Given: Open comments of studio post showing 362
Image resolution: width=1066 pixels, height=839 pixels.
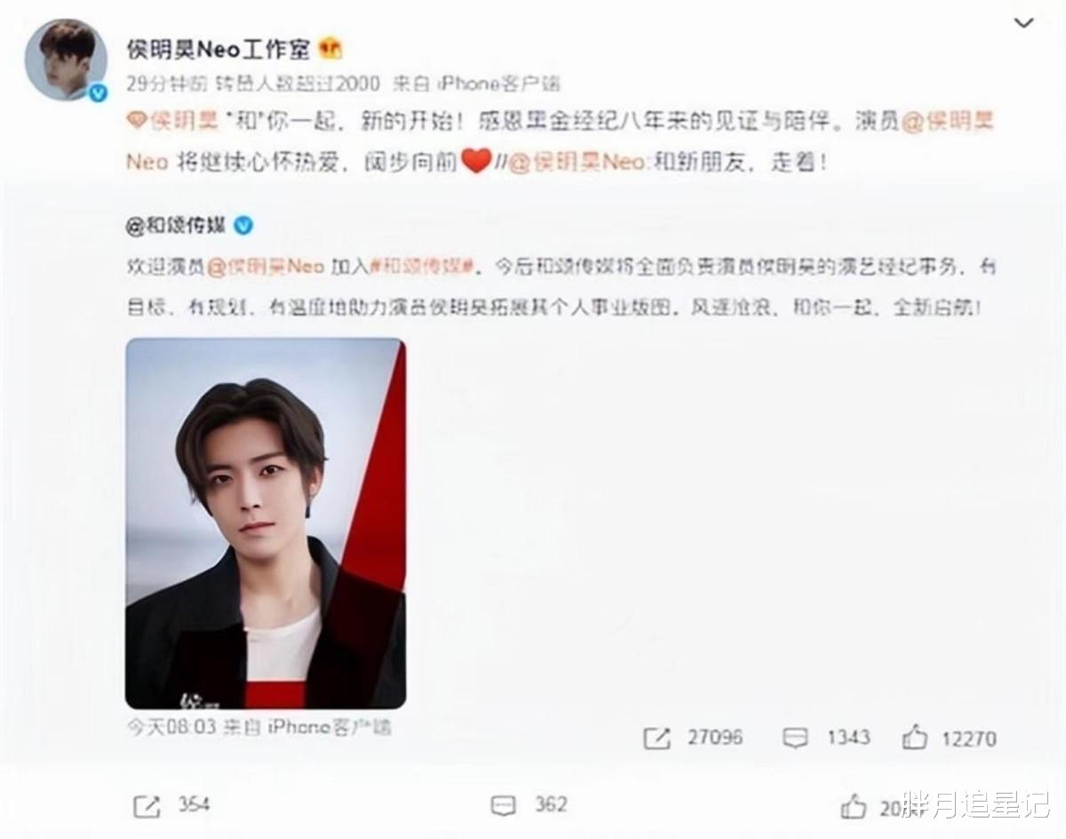Looking at the screenshot, I should [x=528, y=805].
